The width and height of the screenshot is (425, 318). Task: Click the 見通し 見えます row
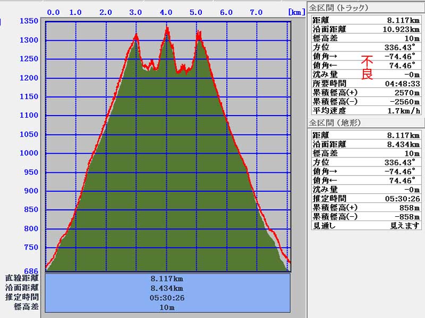tap(367, 225)
